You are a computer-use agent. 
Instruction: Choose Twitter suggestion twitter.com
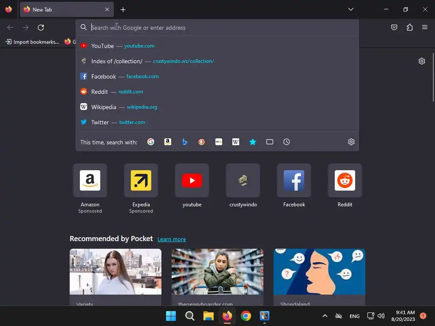(217, 122)
